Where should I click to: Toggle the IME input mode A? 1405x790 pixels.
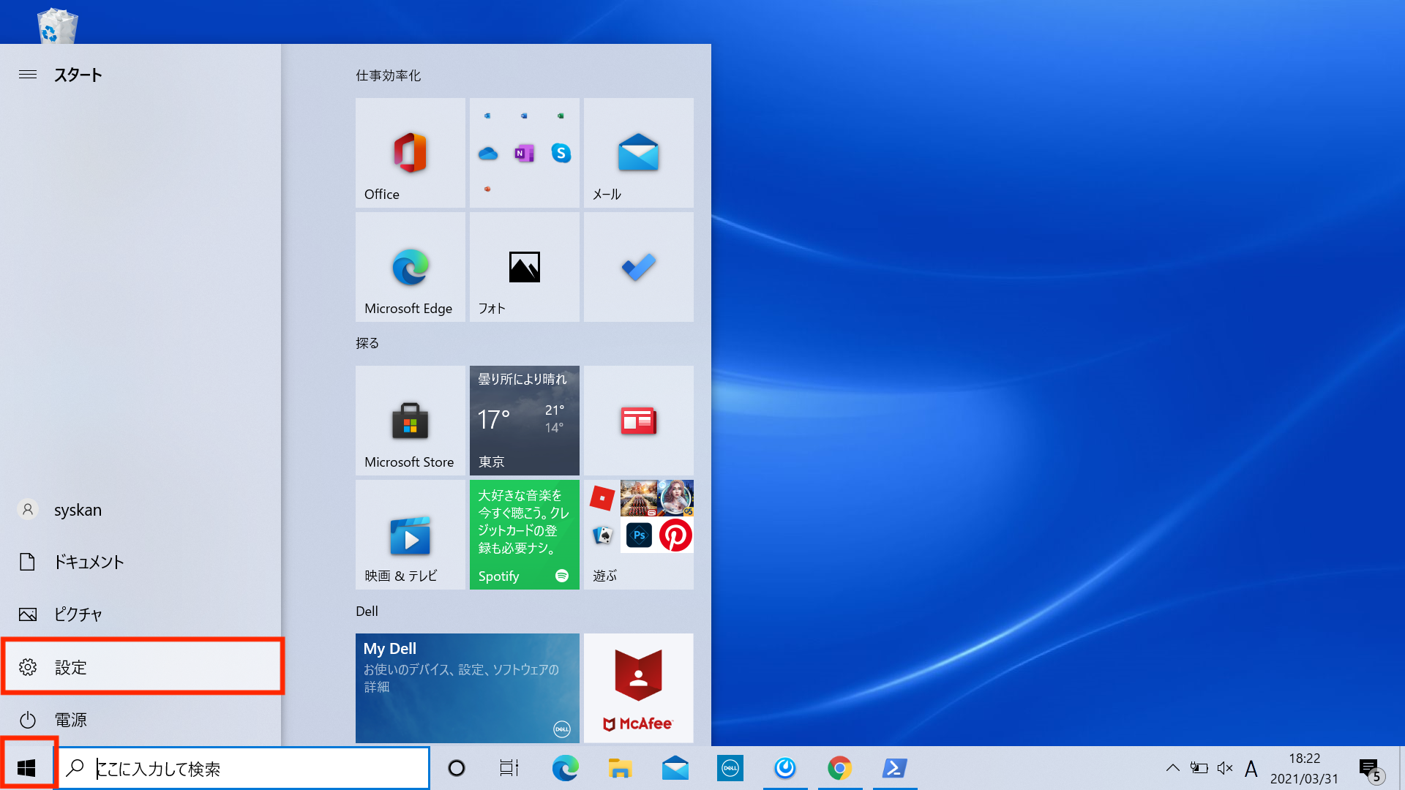(1251, 769)
